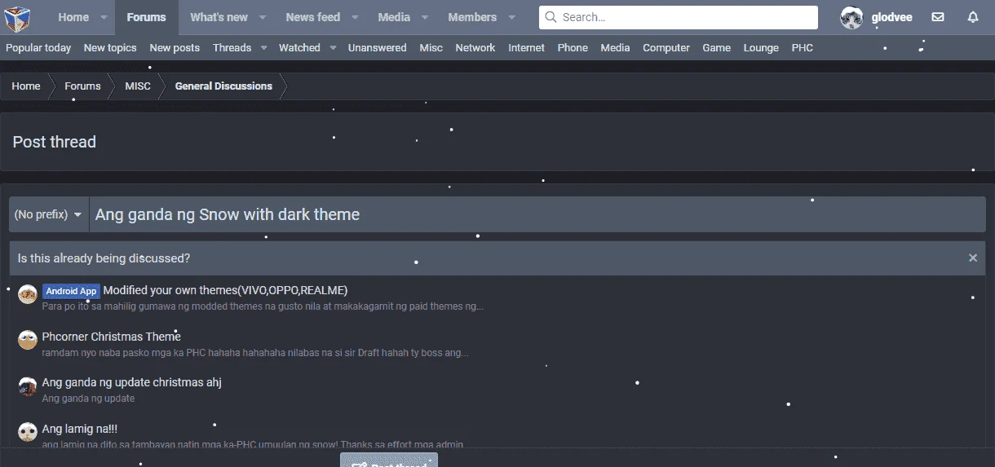Click the General Discussions breadcrumb
This screenshot has height=467, width=995.
click(x=223, y=86)
